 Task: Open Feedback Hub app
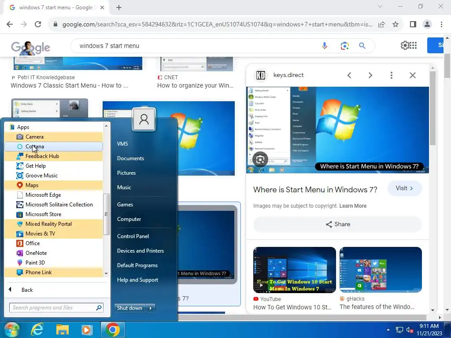(53, 156)
